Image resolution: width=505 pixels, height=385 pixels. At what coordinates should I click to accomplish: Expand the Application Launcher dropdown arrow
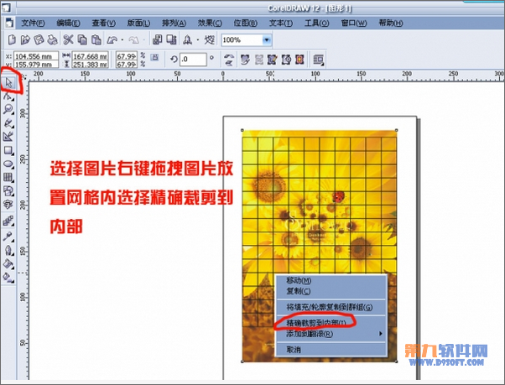point(198,40)
